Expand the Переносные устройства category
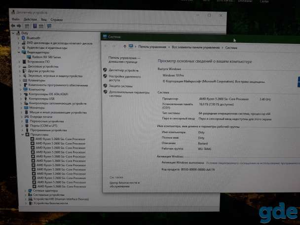 coord(22,121)
